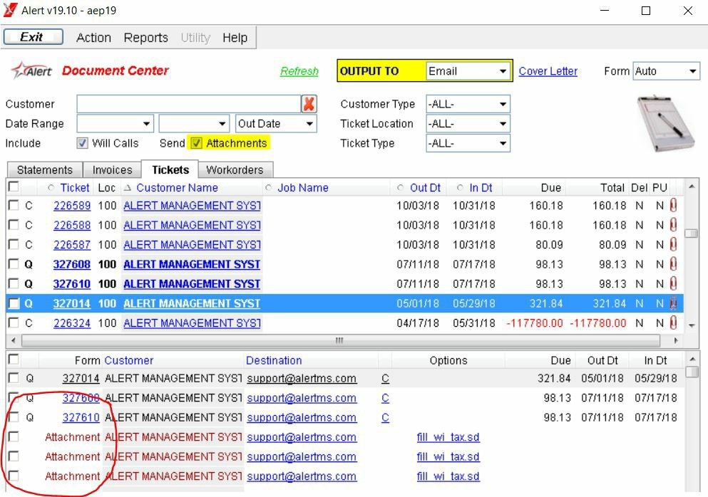The height and width of the screenshot is (497, 708).
Task: Check the box for ticket 226589
Action: pos(14,206)
